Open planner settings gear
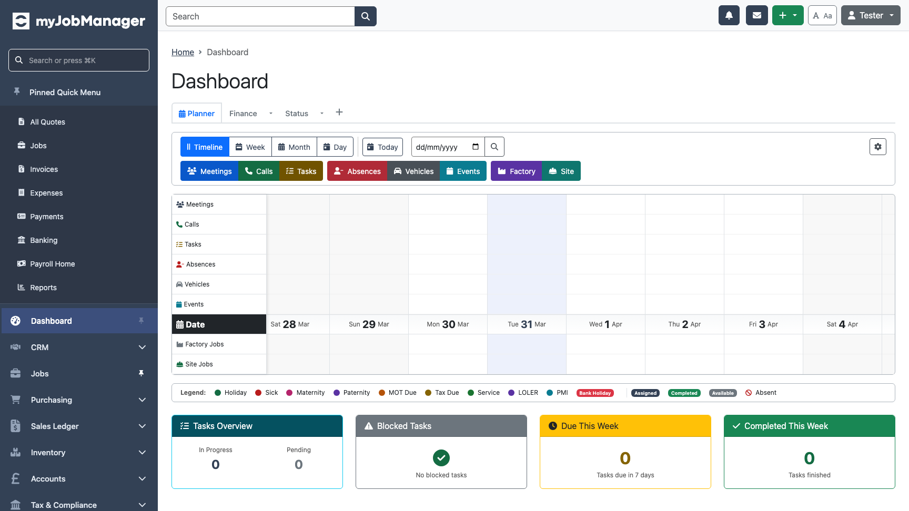Image resolution: width=909 pixels, height=511 pixels. click(878, 147)
